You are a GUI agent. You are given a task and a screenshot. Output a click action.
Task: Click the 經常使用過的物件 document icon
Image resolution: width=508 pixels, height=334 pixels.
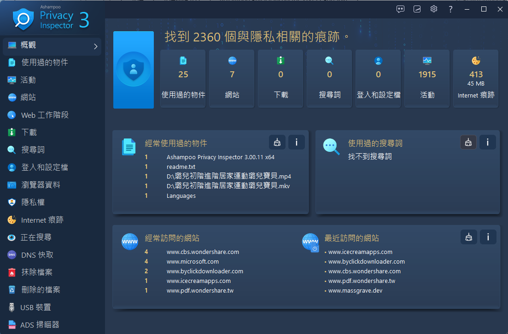click(x=128, y=147)
